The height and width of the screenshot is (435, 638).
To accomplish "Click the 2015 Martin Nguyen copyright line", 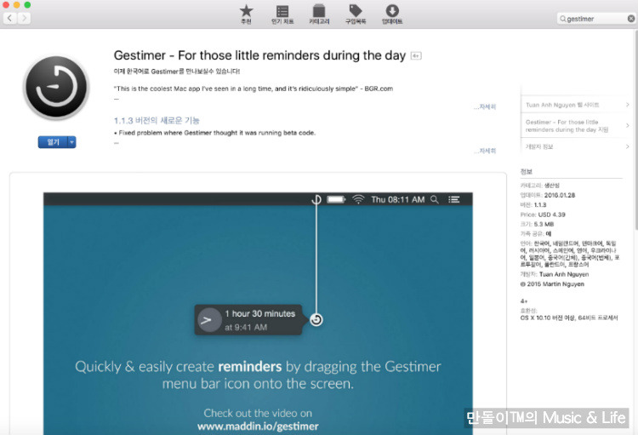I will pyautogui.click(x=552, y=283).
